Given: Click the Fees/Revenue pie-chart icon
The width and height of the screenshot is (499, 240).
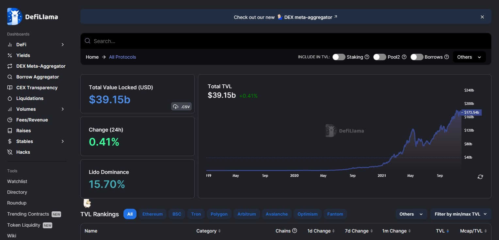Looking at the screenshot, I should click(10, 120).
